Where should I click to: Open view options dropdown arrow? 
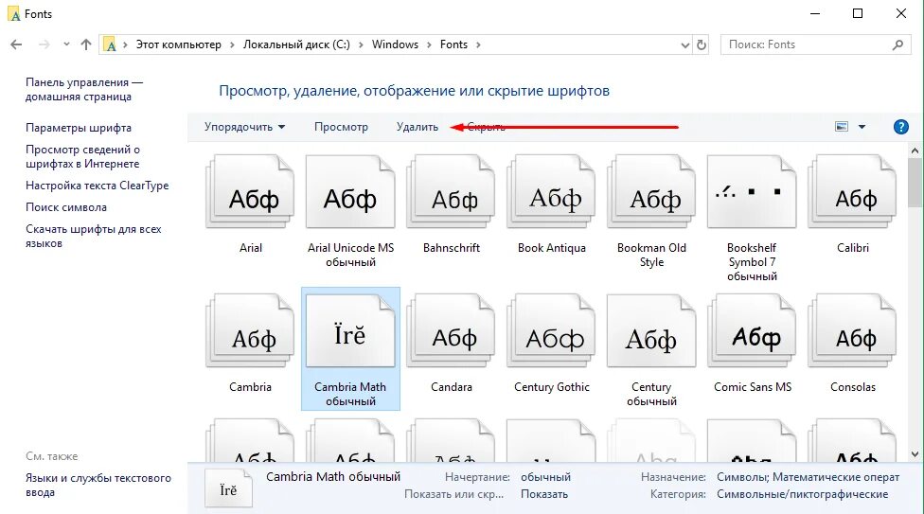click(x=862, y=127)
